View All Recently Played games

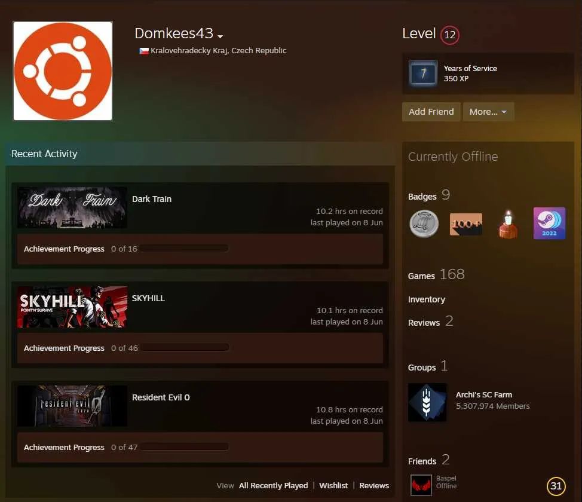tap(274, 486)
